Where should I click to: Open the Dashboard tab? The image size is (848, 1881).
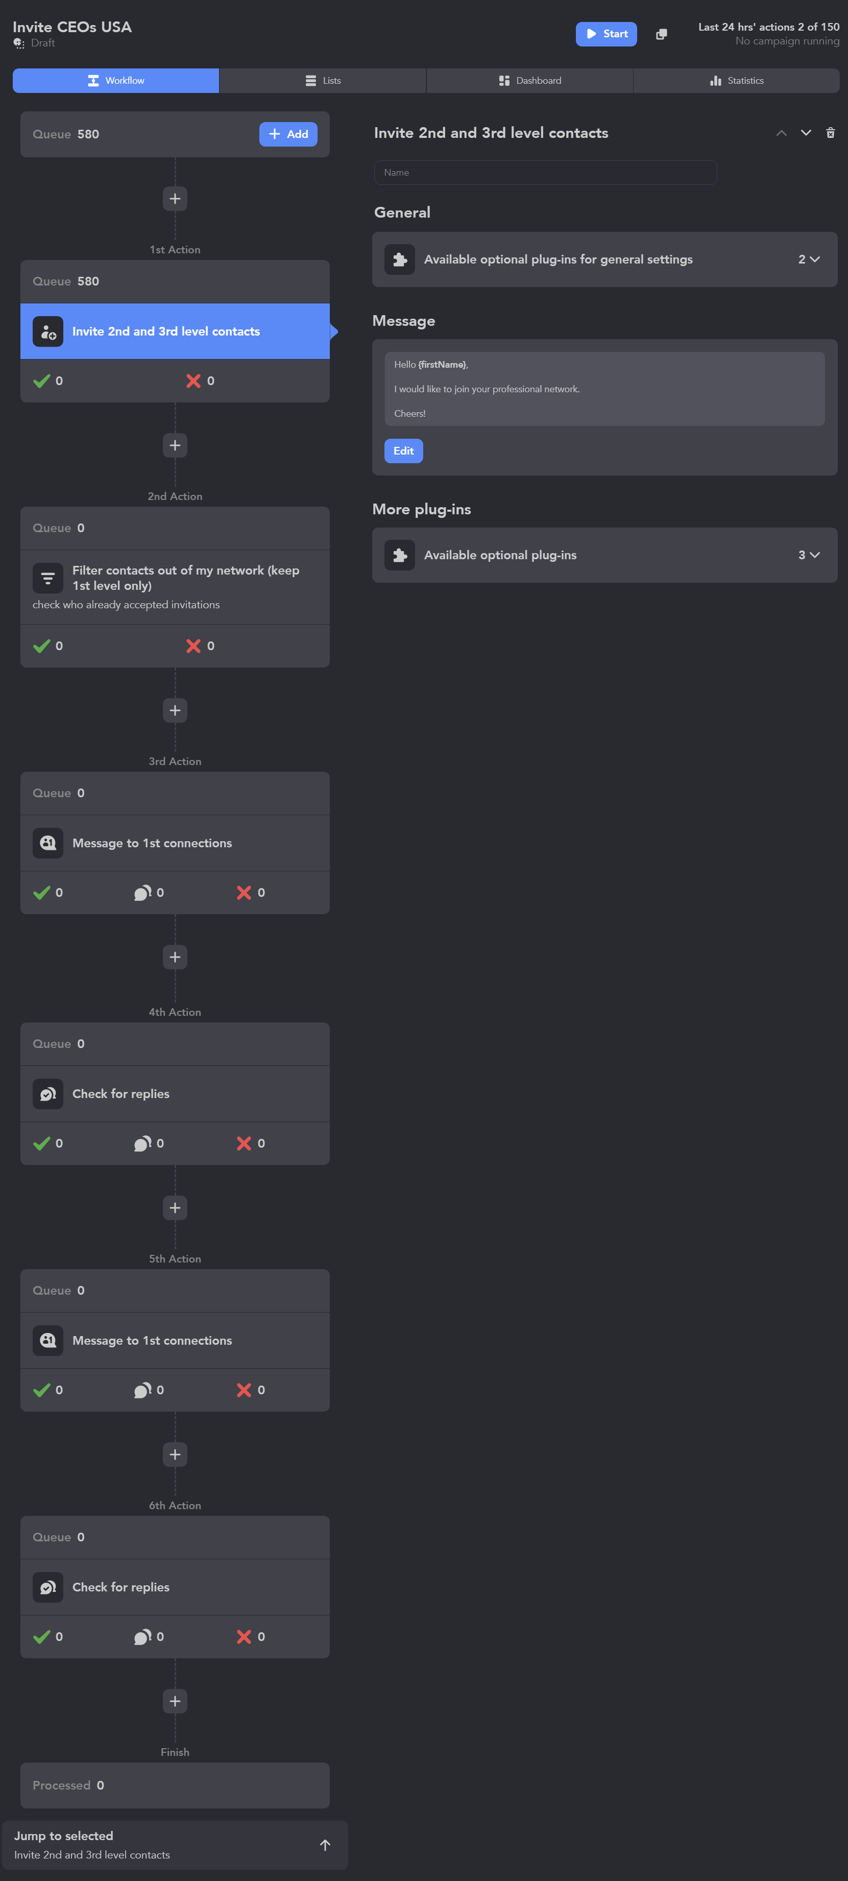[x=530, y=81]
